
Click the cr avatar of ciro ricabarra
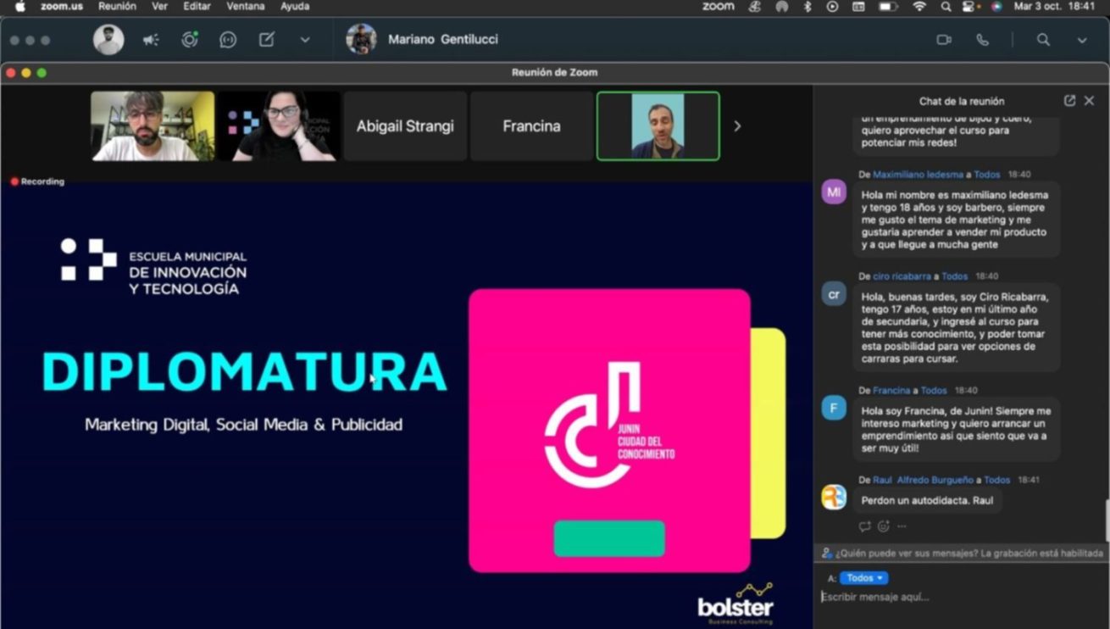(x=834, y=294)
